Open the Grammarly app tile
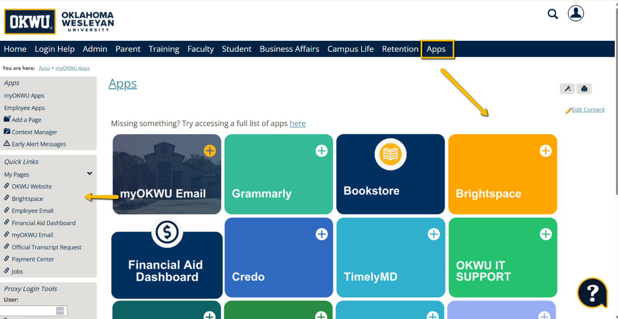 [279, 174]
